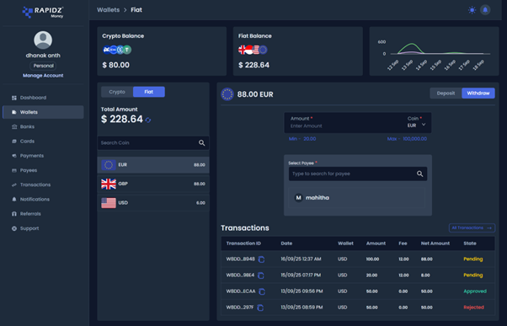The image size is (507, 326).
Task: Click the Notifications bell in sidebar
Action: click(x=14, y=200)
